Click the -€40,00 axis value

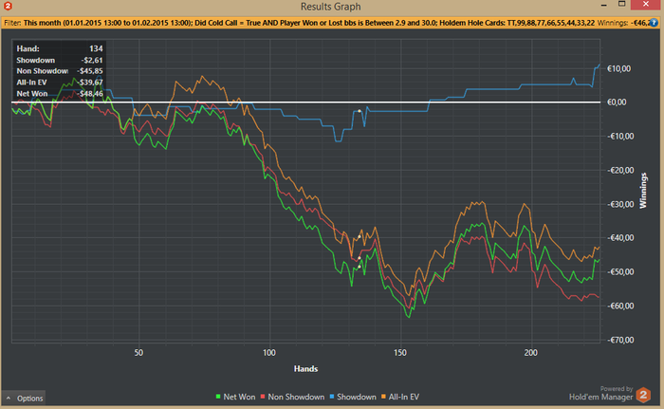[x=620, y=238]
